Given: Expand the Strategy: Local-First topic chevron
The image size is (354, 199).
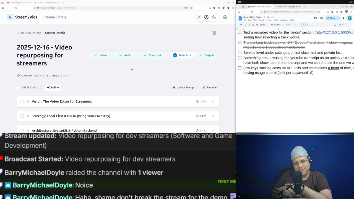Looking at the screenshot, I should 213,116.
